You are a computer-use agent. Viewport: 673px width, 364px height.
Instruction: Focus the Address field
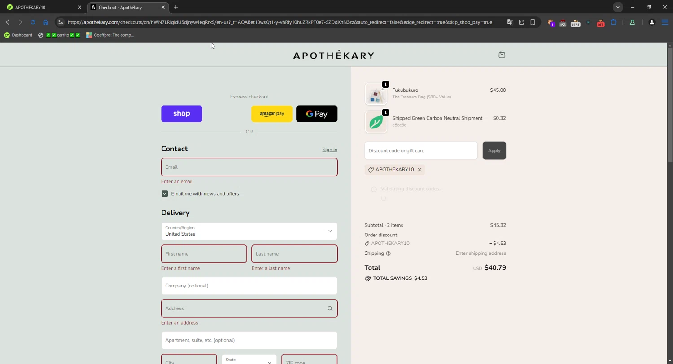[x=249, y=308]
